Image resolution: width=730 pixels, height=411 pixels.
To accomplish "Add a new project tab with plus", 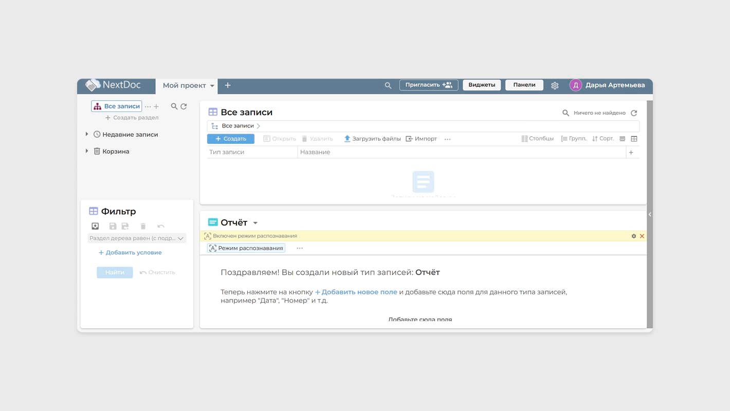I will pyautogui.click(x=228, y=85).
